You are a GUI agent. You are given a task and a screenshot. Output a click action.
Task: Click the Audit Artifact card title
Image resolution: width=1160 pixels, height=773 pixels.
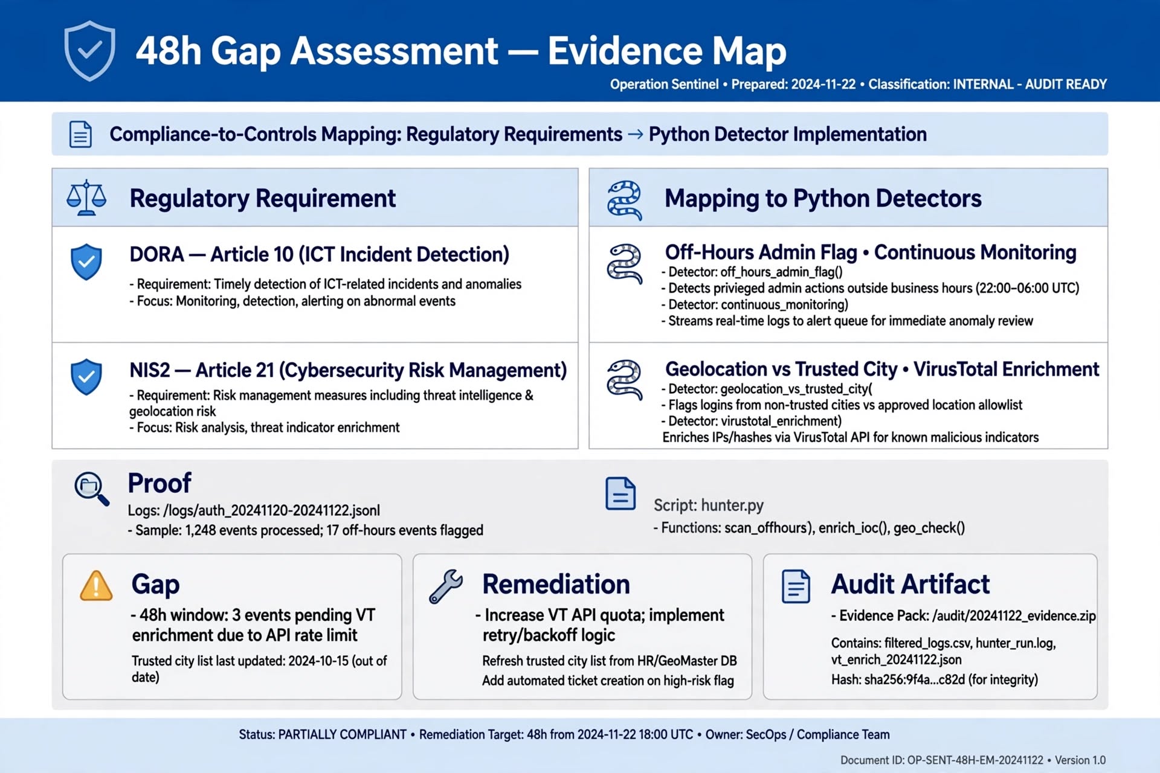pos(910,584)
